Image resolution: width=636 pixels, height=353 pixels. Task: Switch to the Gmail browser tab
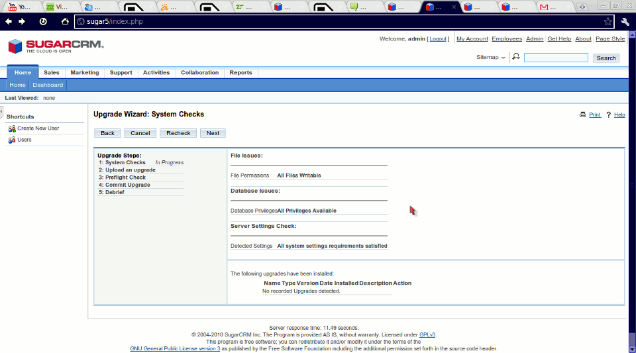click(x=545, y=7)
